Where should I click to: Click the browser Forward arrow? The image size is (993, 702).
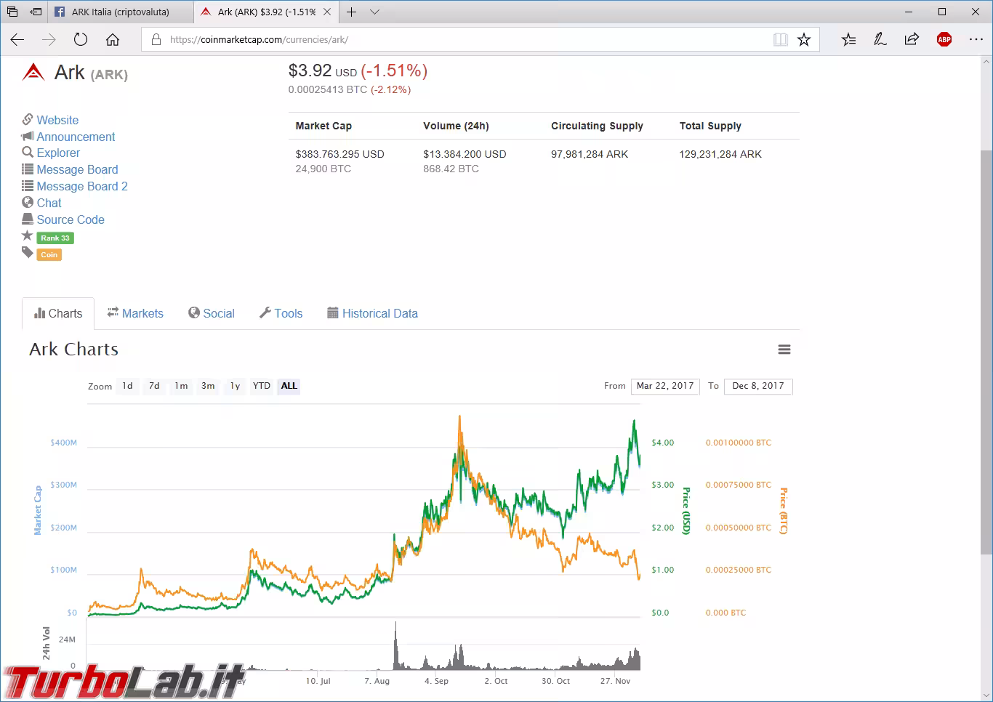(x=49, y=40)
